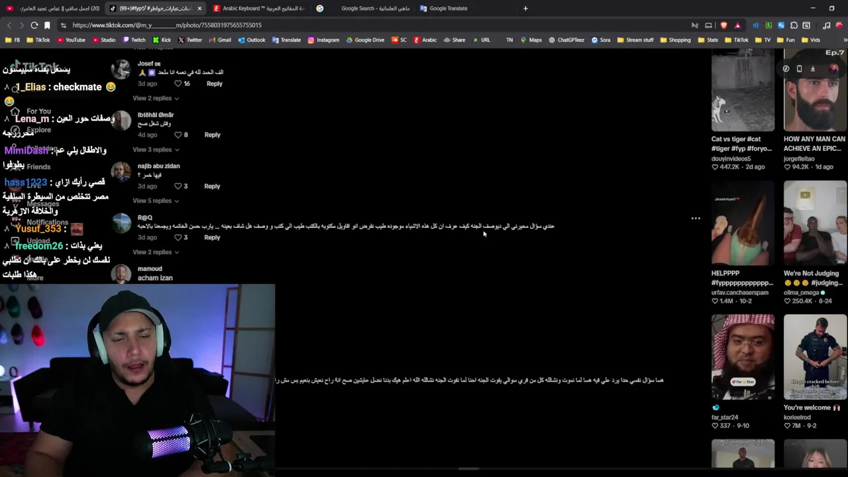Reply to Ibtehal Omar's comment
848x477 pixels.
[212, 134]
